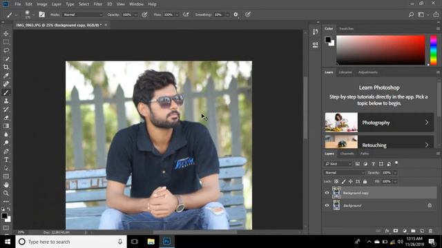Open the layer Fill arrow

[x=395, y=182]
